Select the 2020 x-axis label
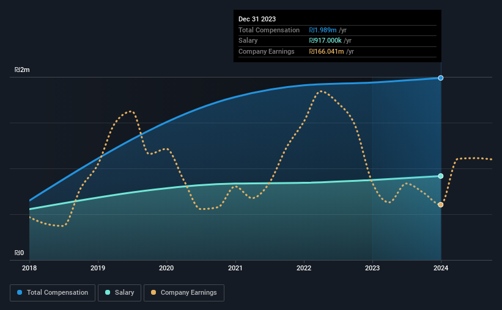Viewport: 502px width, 310px height. click(x=166, y=268)
